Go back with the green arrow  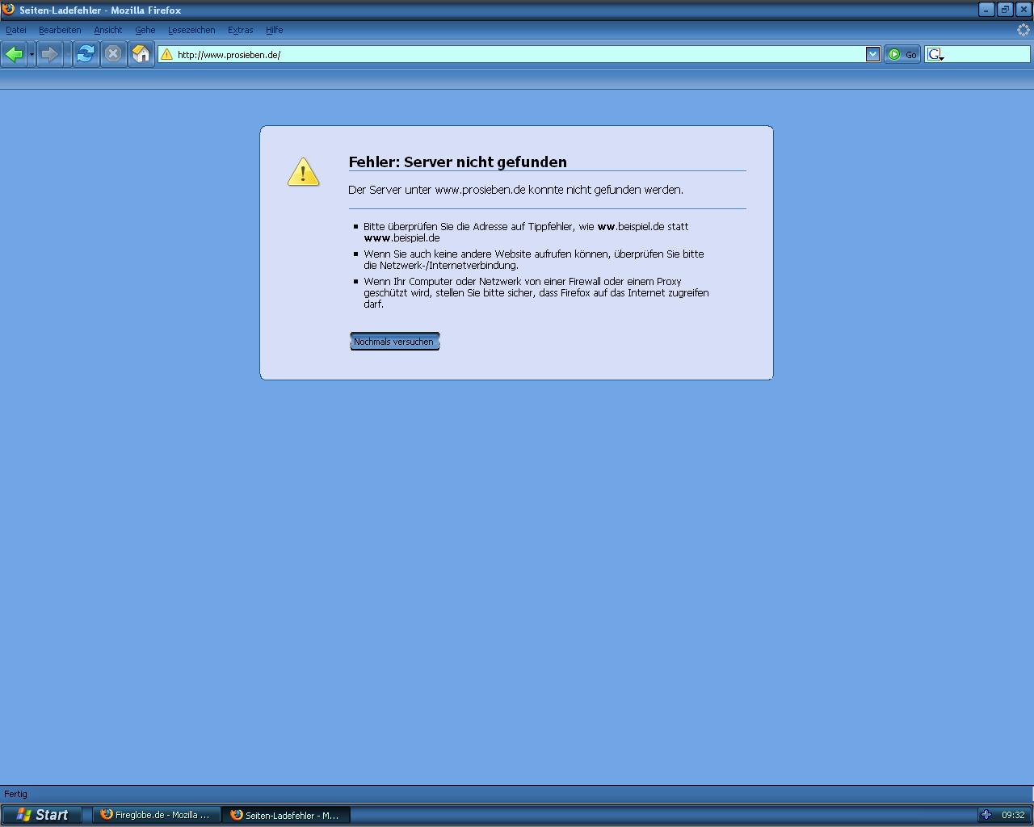point(14,54)
